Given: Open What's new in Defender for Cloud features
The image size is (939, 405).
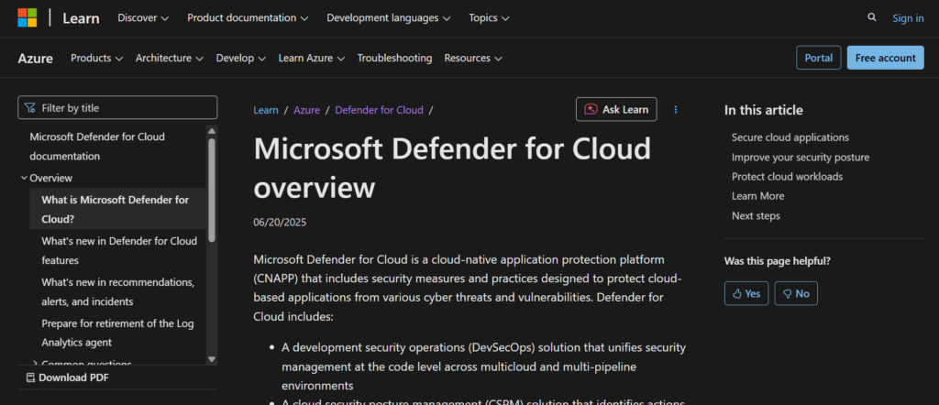Looking at the screenshot, I should coord(119,251).
